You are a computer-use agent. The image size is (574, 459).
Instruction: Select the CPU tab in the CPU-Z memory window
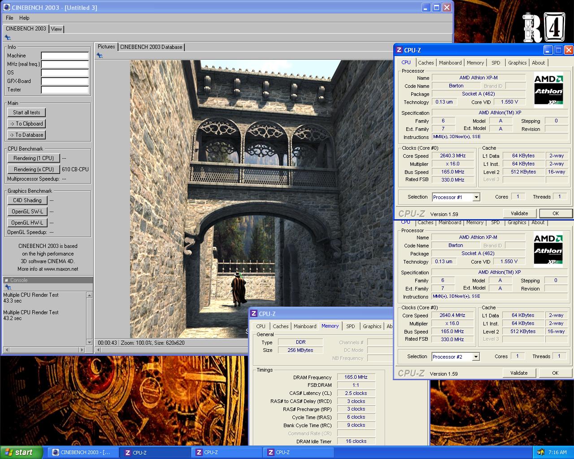(x=261, y=326)
